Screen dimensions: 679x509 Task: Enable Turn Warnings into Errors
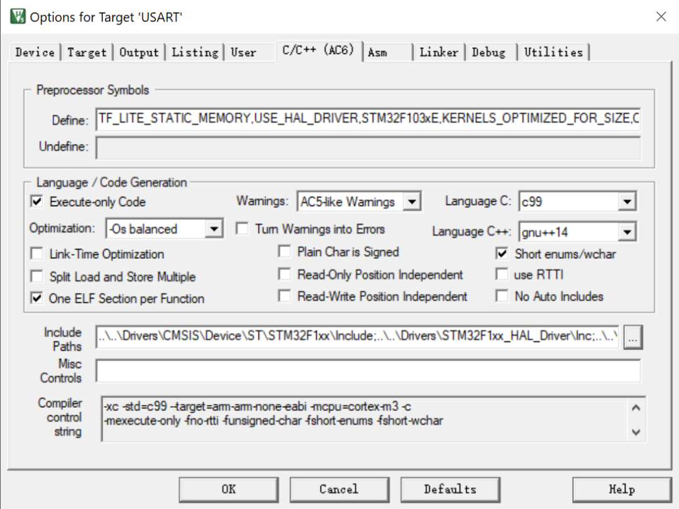click(242, 229)
